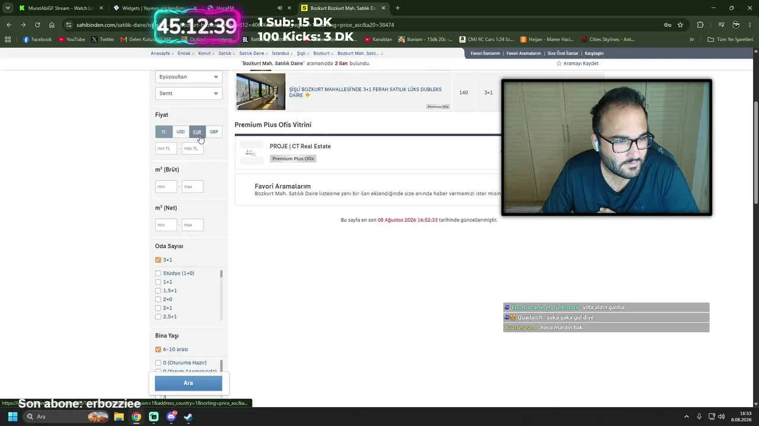Focus the max TL price field
Screen dimensions: 759x426
[193, 149]
